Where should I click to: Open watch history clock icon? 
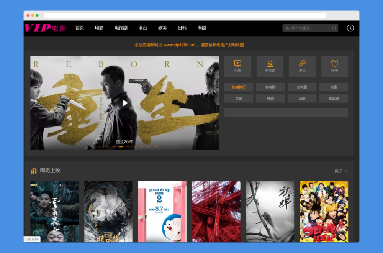tap(350, 28)
